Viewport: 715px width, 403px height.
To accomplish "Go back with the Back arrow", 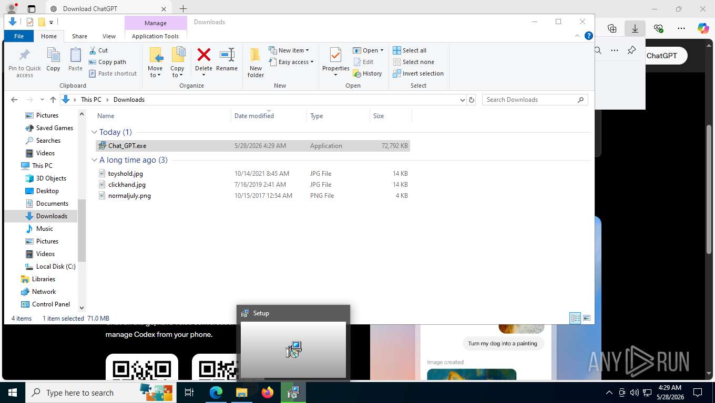I will [14, 100].
